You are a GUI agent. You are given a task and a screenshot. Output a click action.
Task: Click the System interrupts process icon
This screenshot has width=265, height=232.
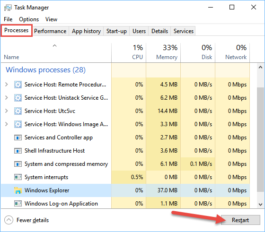(x=18, y=177)
